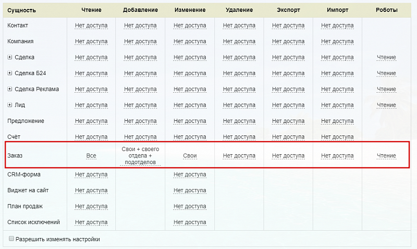Screen dimensions: 417x249
Task: Select the Сделка Б24 entity name
Action: tap(30, 73)
